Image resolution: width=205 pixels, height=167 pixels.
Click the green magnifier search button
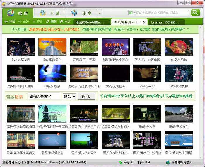(196, 13)
